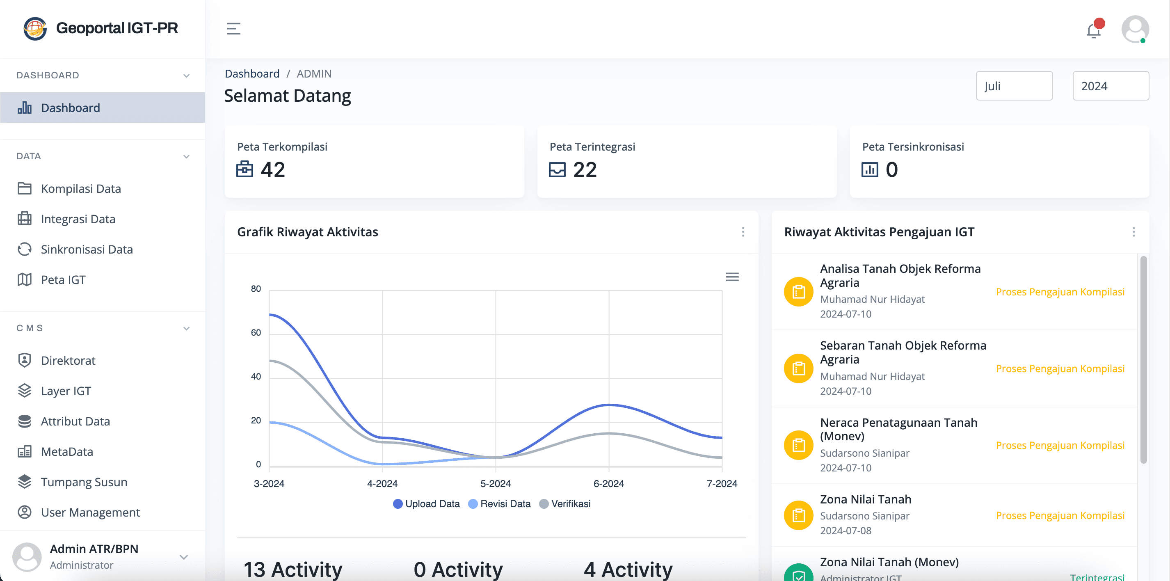Click the ADMIN breadcrumb text
The width and height of the screenshot is (1170, 581).
[x=314, y=73]
